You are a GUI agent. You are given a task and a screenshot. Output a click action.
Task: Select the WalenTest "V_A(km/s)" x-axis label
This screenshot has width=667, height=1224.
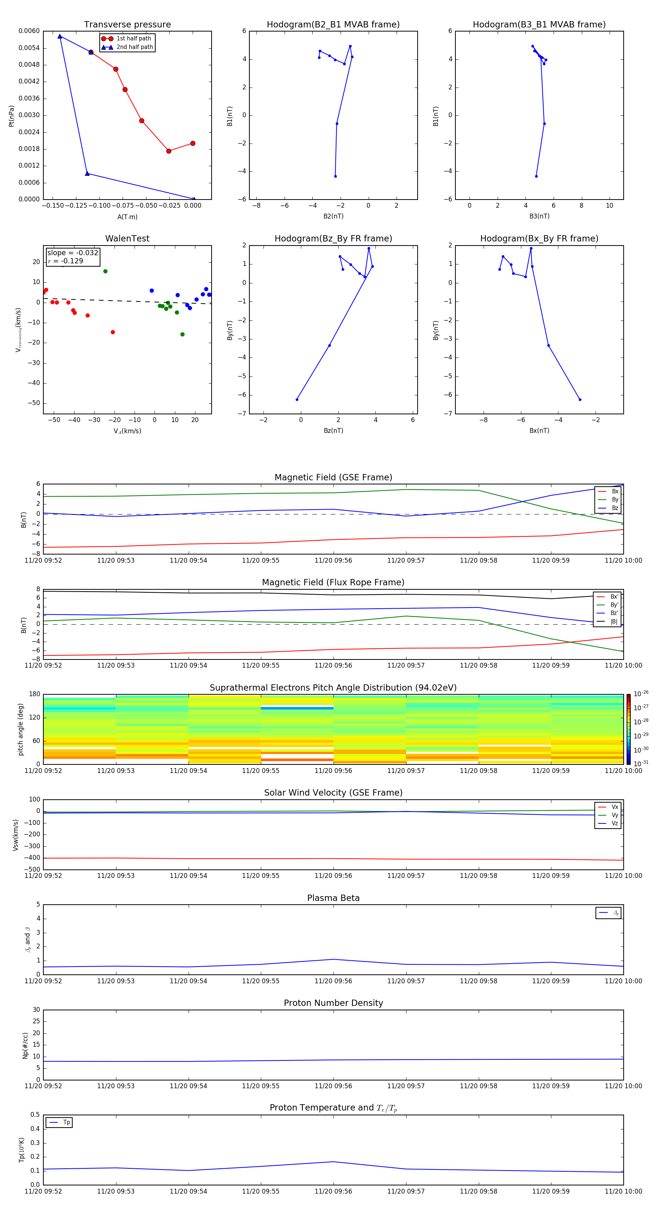(x=127, y=431)
